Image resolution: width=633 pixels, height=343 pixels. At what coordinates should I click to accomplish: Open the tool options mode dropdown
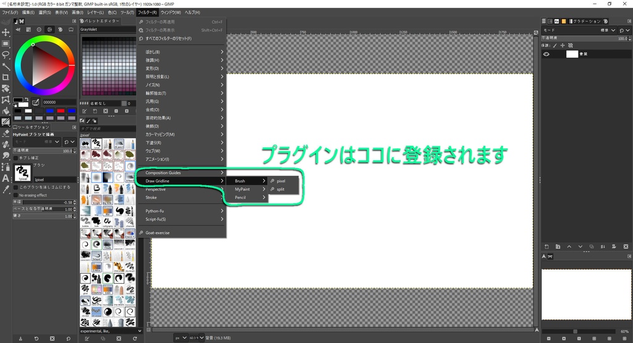tap(37, 142)
